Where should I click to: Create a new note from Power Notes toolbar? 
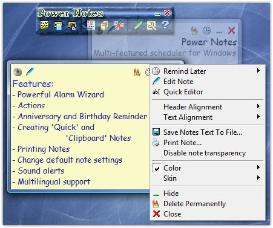(44, 25)
